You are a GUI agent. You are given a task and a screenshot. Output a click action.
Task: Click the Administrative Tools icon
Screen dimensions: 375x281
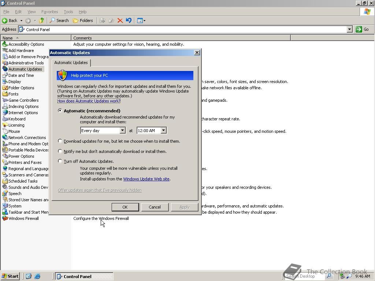[5, 63]
